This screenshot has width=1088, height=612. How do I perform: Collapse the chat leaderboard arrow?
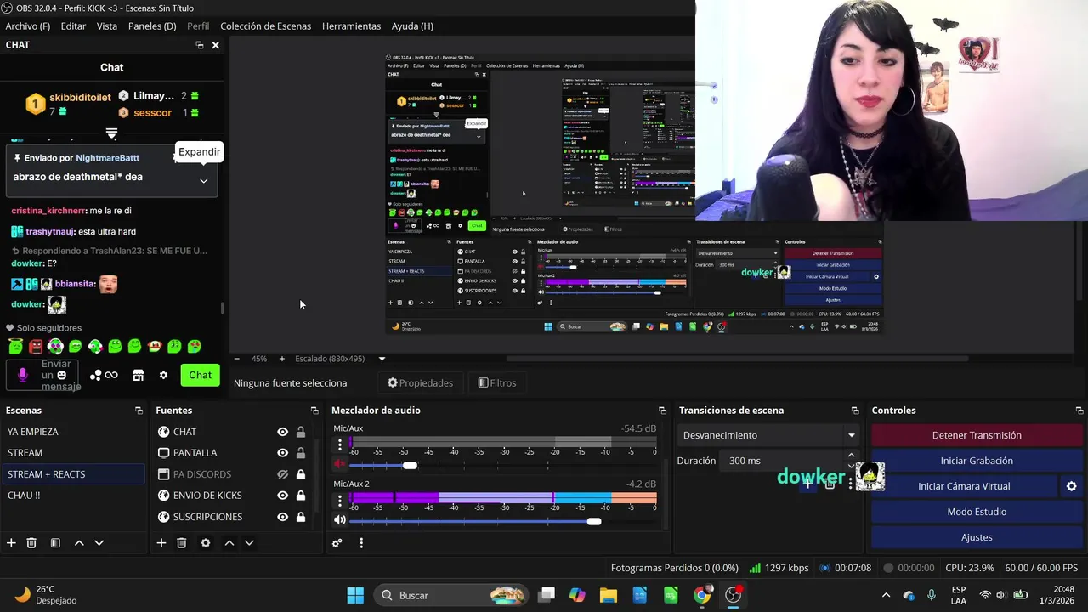pos(111,133)
